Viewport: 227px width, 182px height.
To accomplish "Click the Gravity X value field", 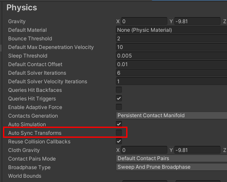I will pos(144,21).
